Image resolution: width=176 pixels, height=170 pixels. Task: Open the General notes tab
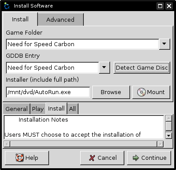[x=16, y=109]
